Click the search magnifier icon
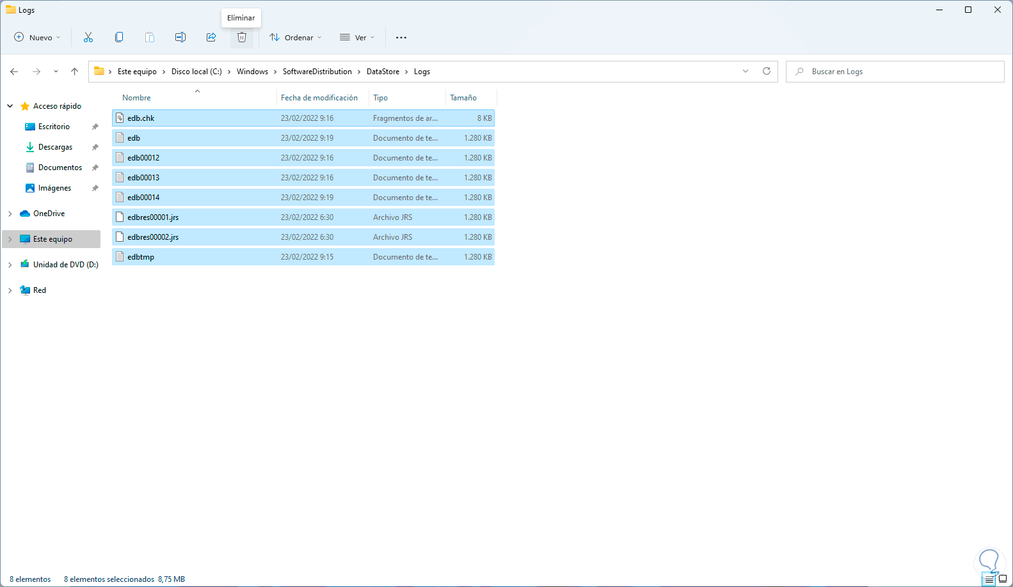The height and width of the screenshot is (587, 1013). pyautogui.click(x=799, y=72)
